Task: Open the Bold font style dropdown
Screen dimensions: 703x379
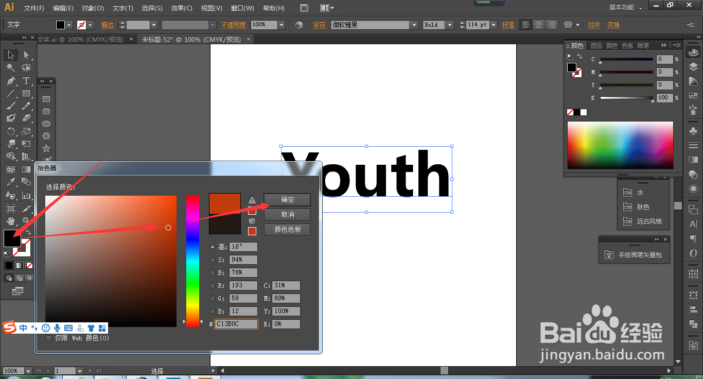Action: [x=450, y=25]
